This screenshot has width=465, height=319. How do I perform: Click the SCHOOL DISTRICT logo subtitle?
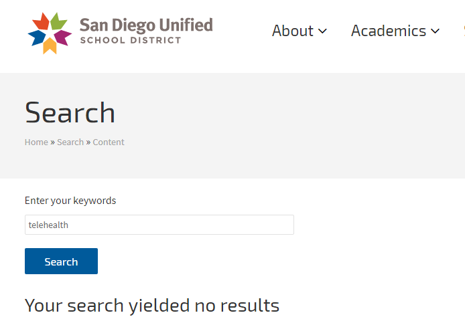click(x=130, y=40)
